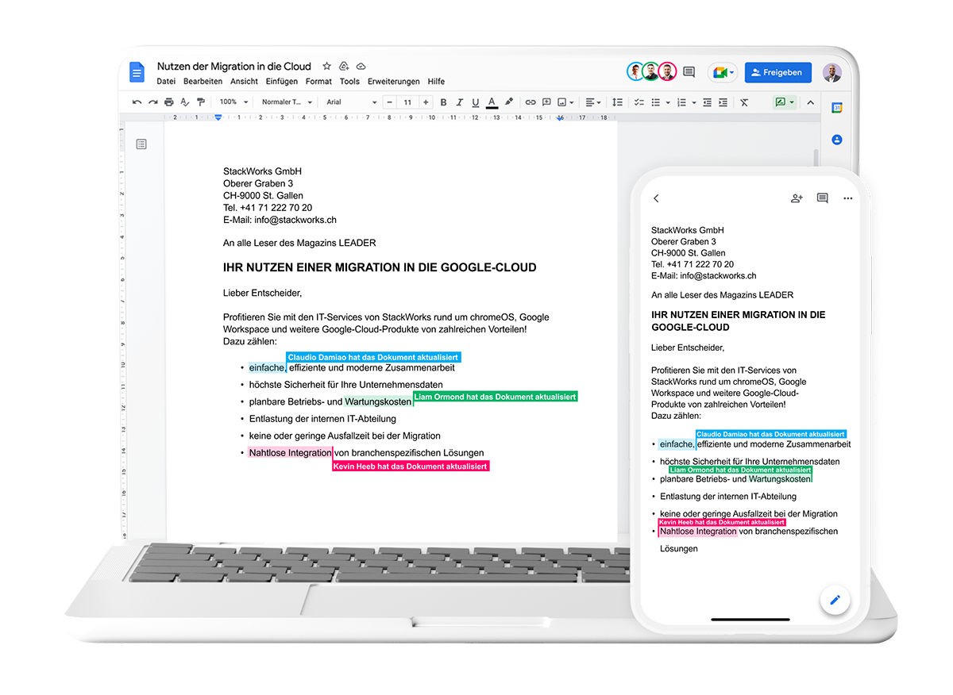Screen dimensions: 953x695
Task: Insert a checklist
Action: tap(639, 102)
